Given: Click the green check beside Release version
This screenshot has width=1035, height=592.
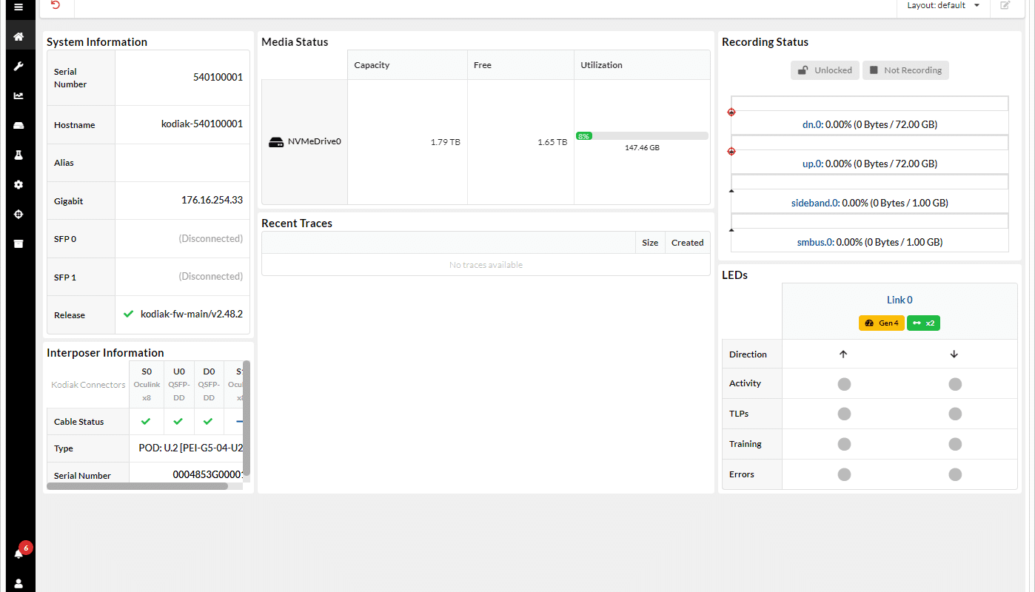Looking at the screenshot, I should (x=128, y=314).
